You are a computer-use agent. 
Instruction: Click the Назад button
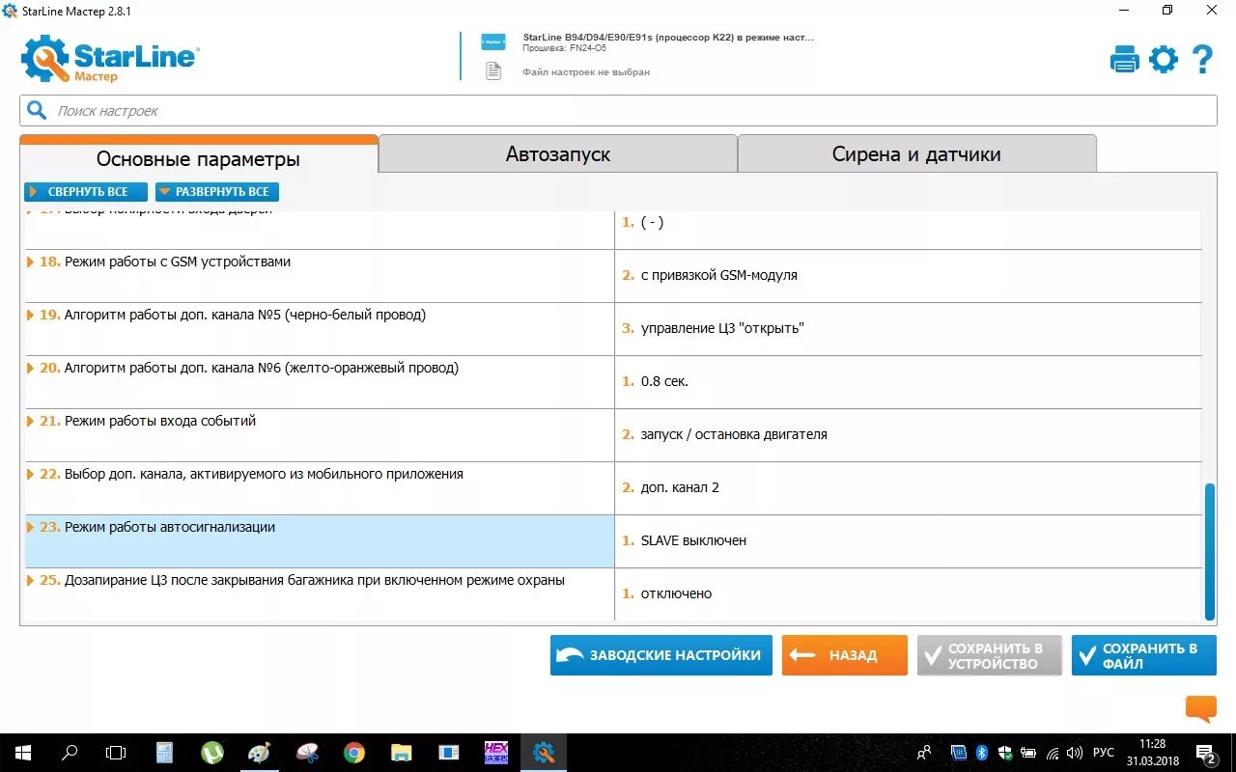[845, 655]
